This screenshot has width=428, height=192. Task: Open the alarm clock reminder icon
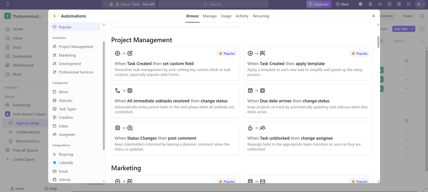click(x=389, y=4)
